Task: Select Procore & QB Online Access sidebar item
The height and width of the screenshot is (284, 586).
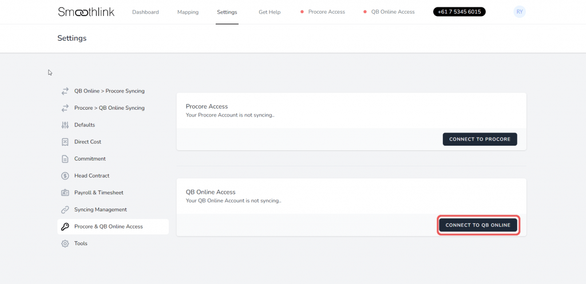Action: pos(113,226)
